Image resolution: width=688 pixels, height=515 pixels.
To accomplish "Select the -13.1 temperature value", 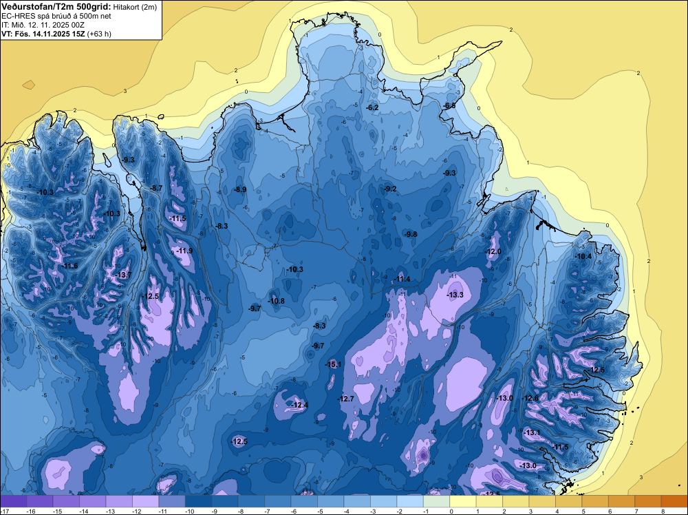I will pos(533,432).
